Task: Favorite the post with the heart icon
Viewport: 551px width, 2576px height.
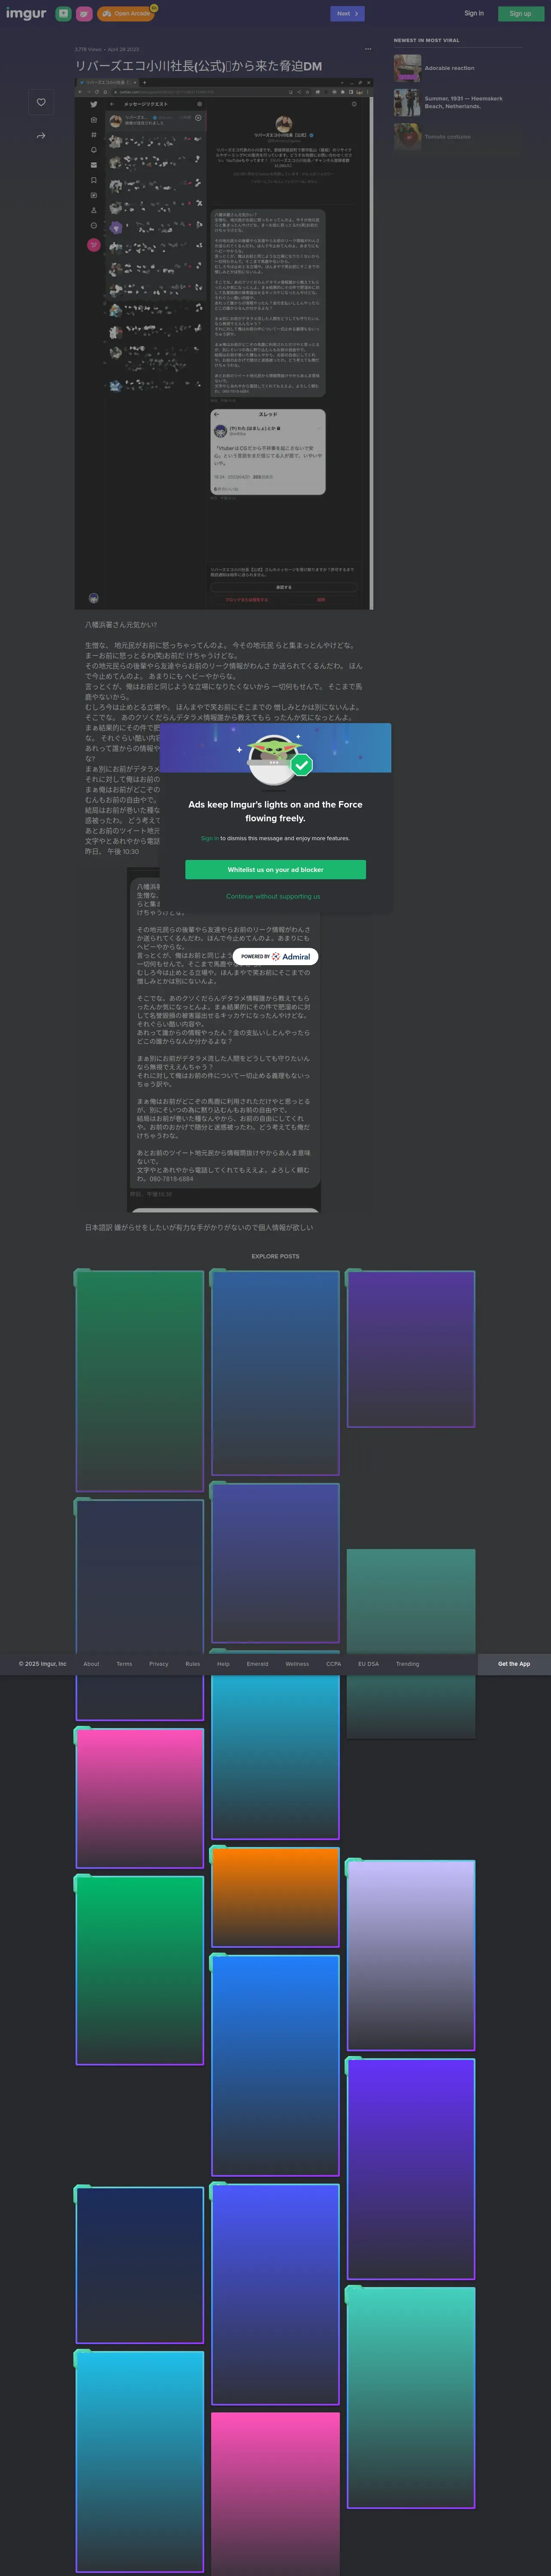Action: point(41,102)
